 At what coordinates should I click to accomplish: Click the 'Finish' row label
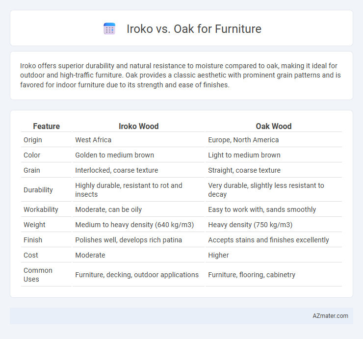click(x=33, y=240)
